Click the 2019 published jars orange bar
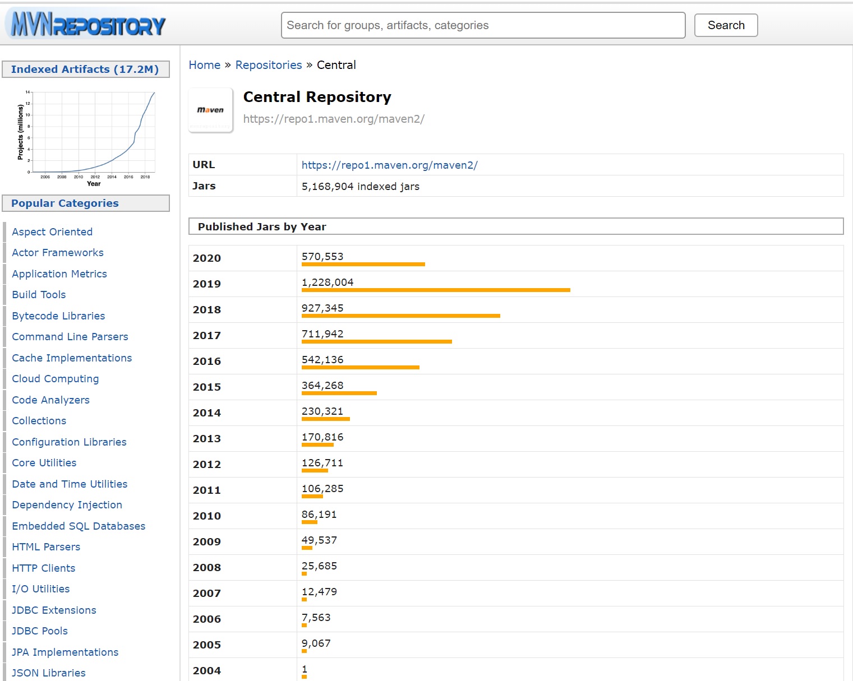The height and width of the screenshot is (681, 853). click(x=436, y=290)
